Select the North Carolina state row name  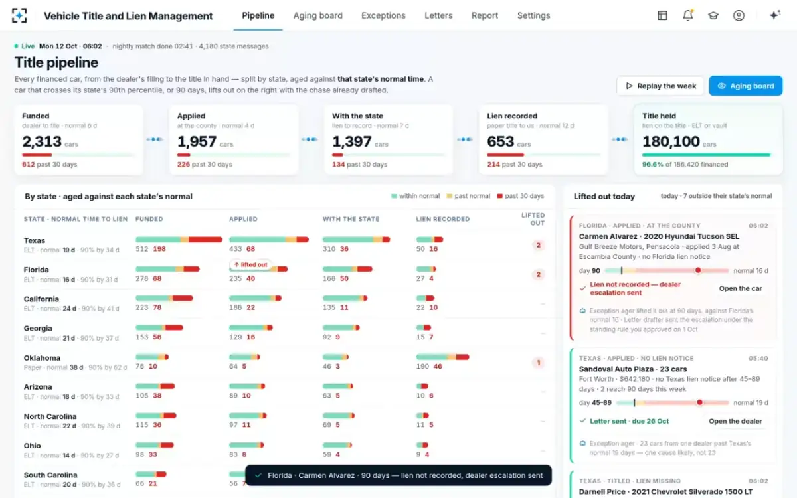click(50, 416)
